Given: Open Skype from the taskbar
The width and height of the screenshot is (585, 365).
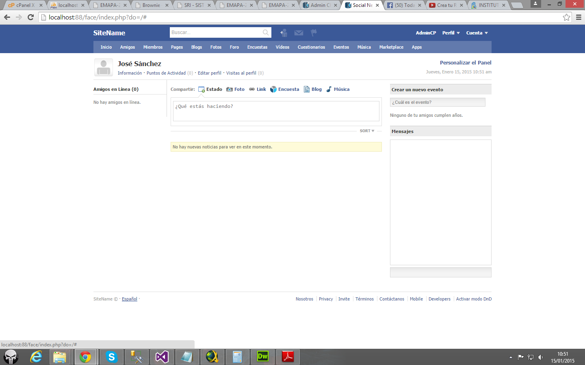Looking at the screenshot, I should 111,357.
